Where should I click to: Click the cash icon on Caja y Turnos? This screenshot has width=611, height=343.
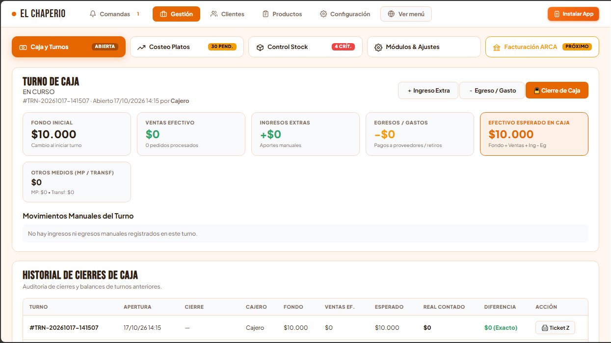(x=23, y=48)
